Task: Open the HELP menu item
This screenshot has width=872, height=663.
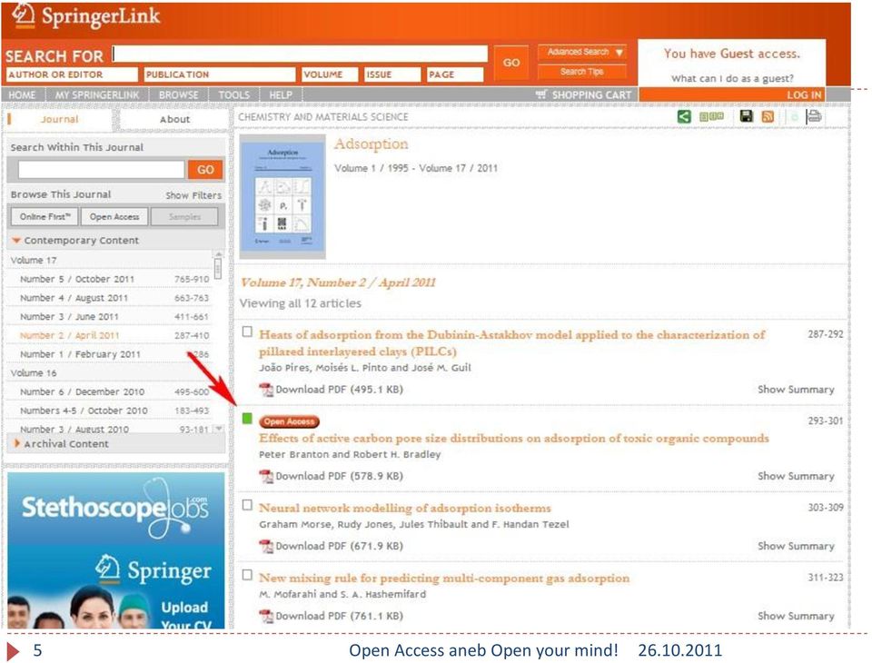Action: 281,94
